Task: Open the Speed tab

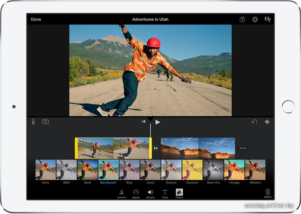Action: [136, 194]
